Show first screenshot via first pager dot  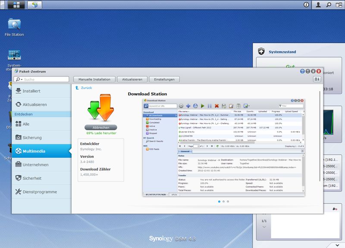(x=219, y=201)
